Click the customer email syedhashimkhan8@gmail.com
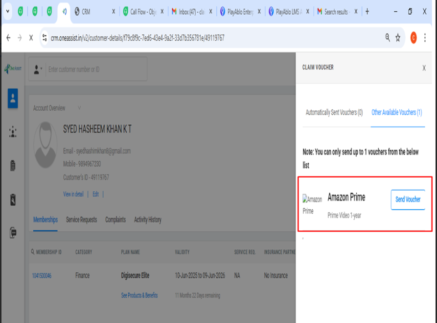The height and width of the screenshot is (323, 437). [103, 151]
